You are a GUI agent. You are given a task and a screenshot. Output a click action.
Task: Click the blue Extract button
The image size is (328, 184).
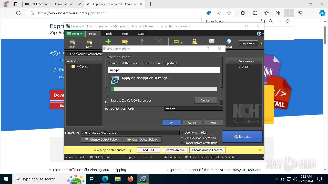[x=242, y=136]
